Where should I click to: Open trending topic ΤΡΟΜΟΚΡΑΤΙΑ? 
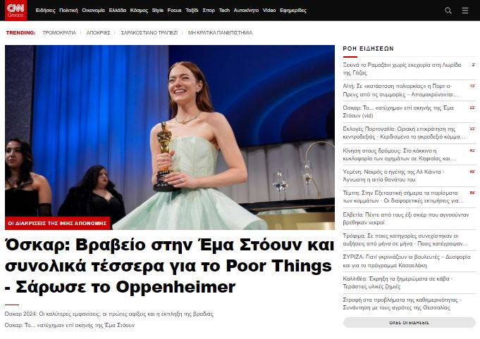tap(59, 32)
